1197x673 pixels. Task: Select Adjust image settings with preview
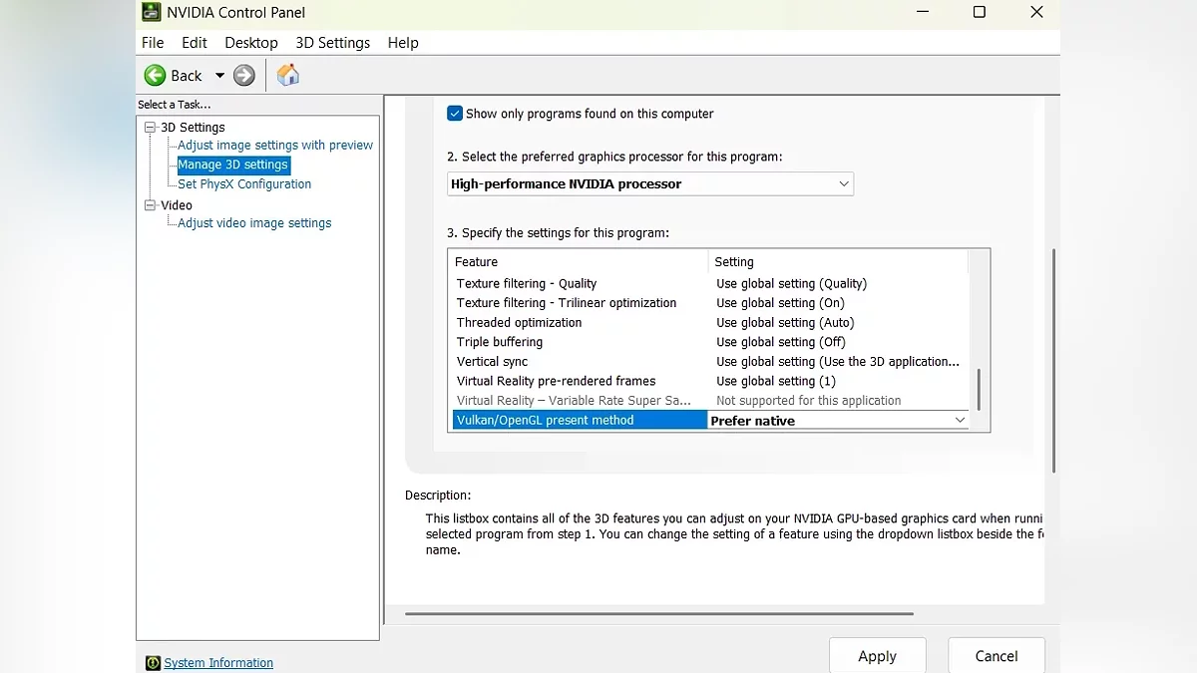275,146
